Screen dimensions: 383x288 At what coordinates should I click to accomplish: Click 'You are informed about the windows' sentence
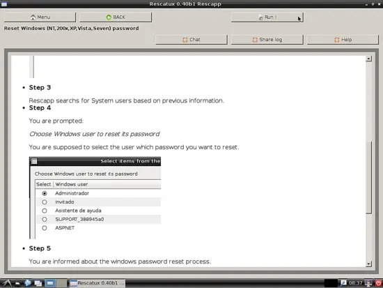pyautogui.click(x=120, y=262)
